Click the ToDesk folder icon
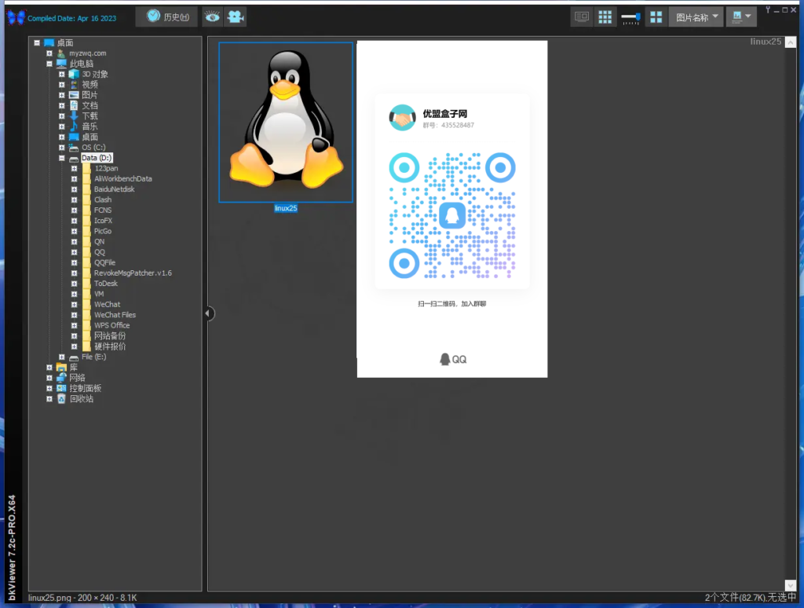Image resolution: width=804 pixels, height=608 pixels. click(x=86, y=284)
